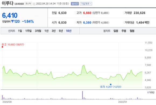The image size is (156, 105).
Task: Click the 최저 4,267 (12/03) label
Action: tap(111, 87)
